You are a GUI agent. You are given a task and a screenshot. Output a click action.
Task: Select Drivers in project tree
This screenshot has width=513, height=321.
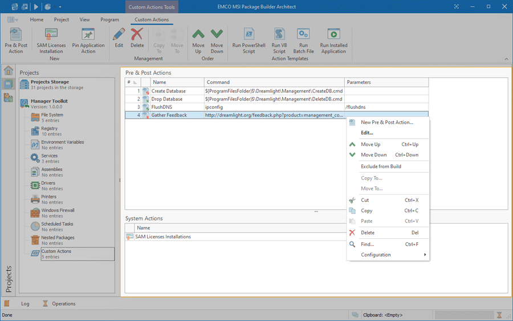(48, 186)
